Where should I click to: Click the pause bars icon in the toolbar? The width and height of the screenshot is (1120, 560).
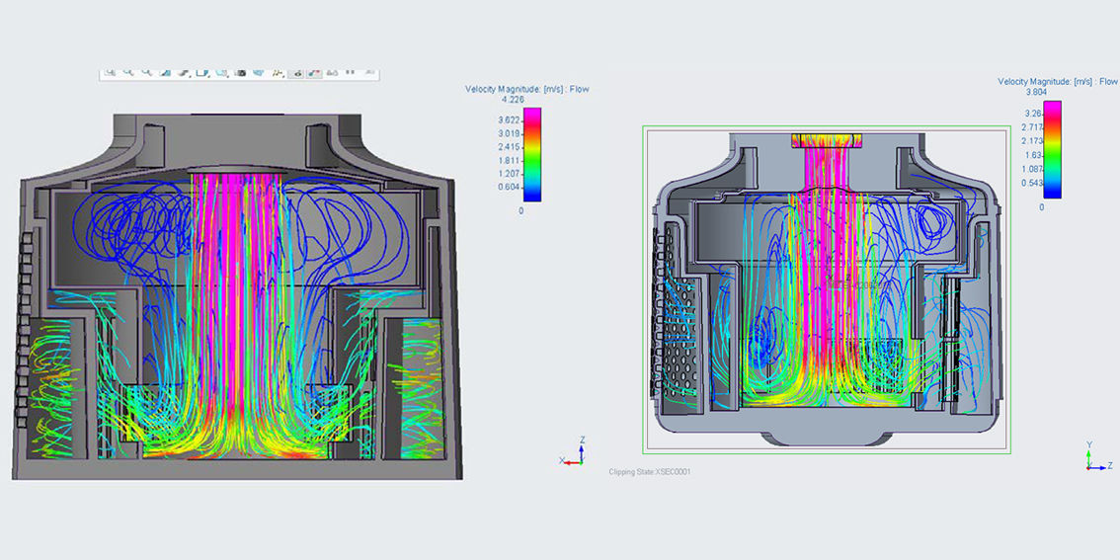tap(351, 72)
